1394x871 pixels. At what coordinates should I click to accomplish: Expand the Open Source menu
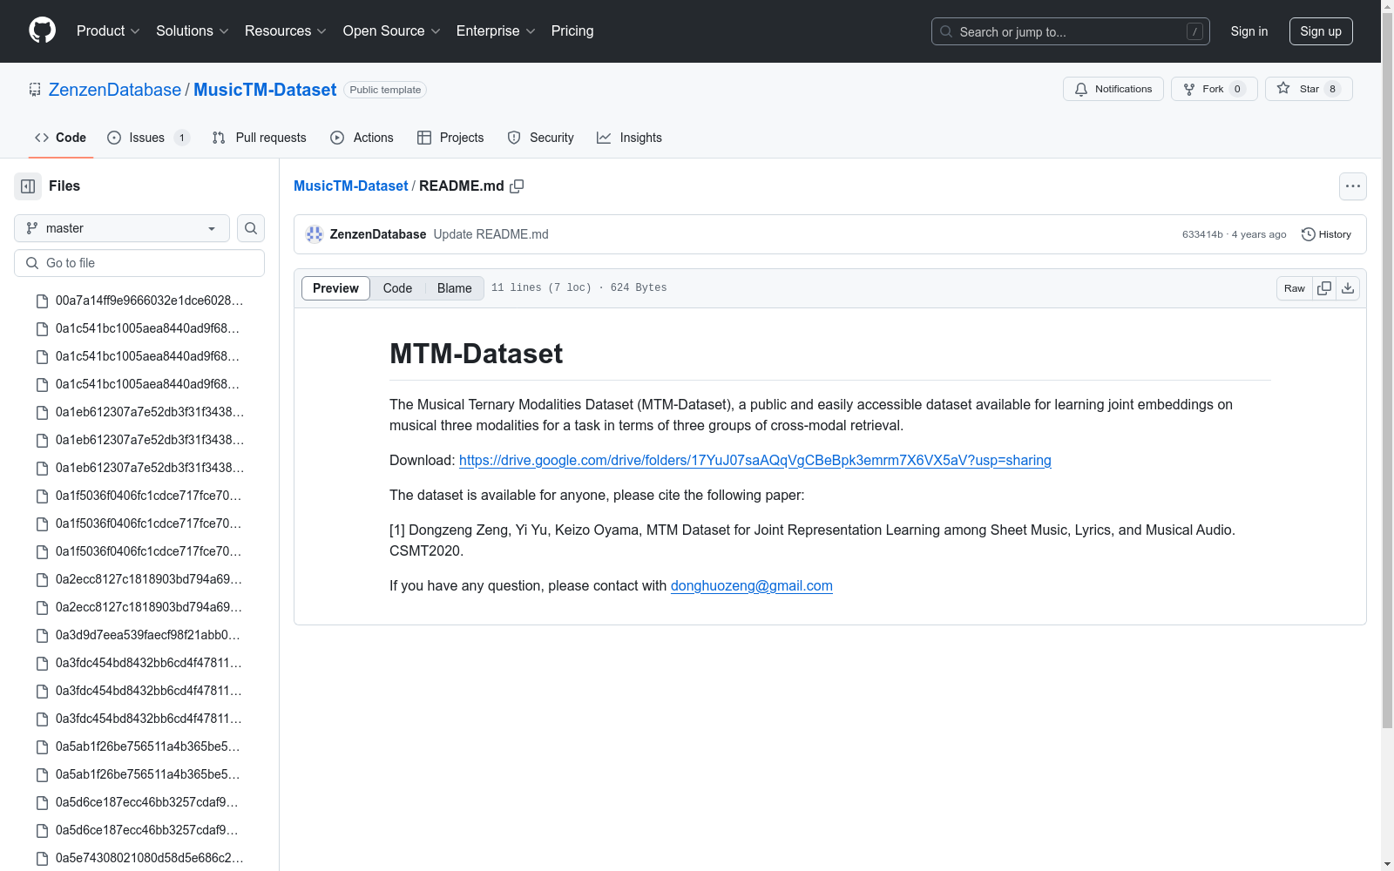(391, 31)
